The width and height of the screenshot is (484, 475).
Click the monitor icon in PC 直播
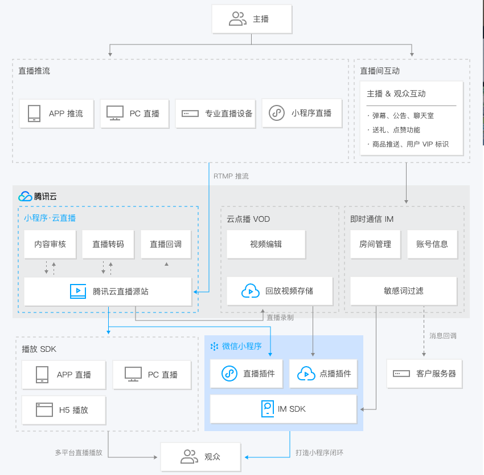(115, 113)
